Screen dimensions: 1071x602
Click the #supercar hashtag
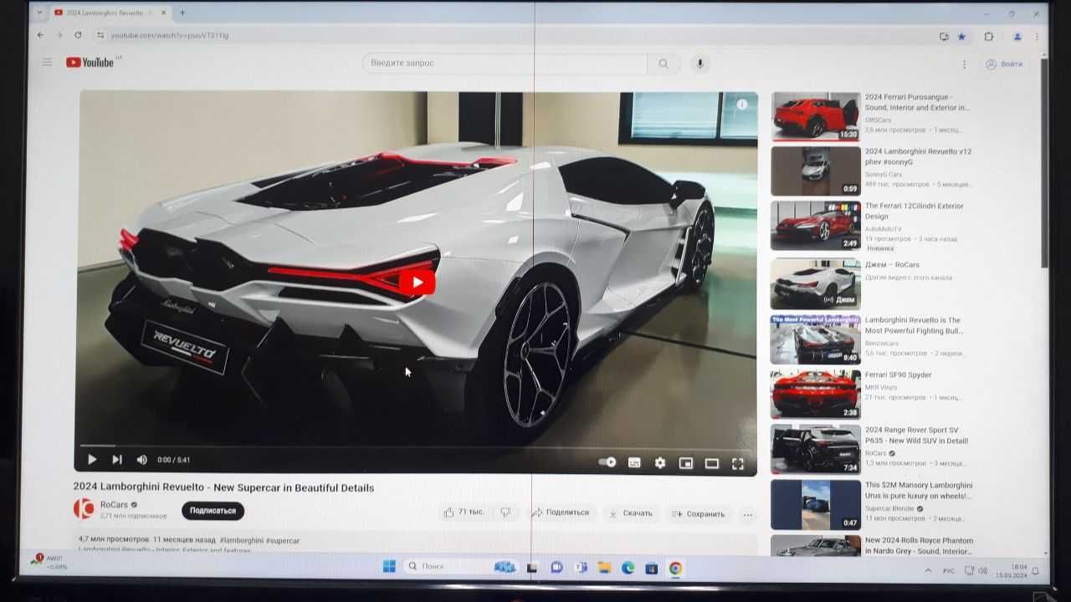click(282, 541)
